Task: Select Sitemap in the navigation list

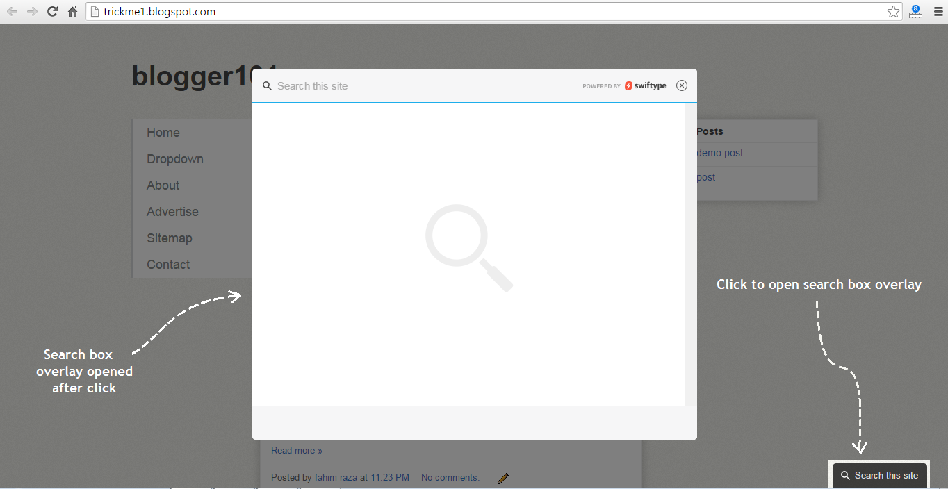Action: point(169,238)
